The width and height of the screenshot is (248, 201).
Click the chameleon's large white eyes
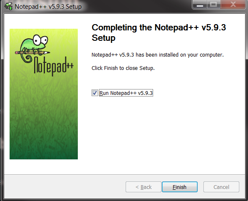[x=40, y=40]
